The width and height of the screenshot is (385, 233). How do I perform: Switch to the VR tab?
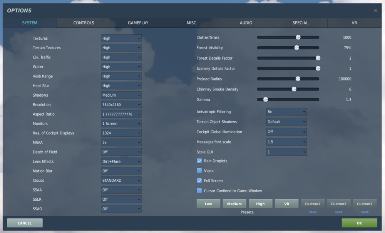tap(354, 23)
